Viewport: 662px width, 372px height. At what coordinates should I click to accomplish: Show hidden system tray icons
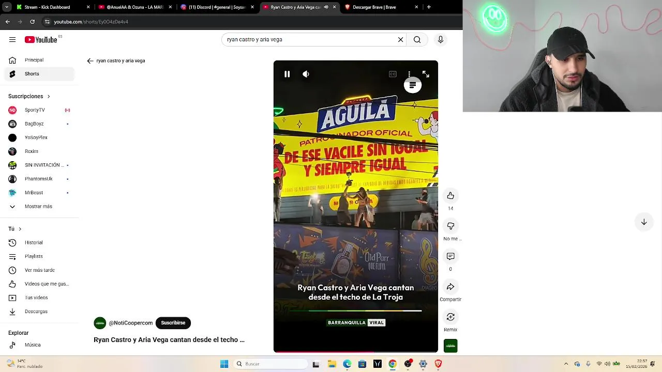point(566,364)
